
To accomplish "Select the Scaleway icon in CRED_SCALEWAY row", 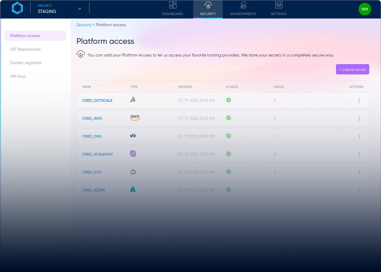I will coord(133,153).
